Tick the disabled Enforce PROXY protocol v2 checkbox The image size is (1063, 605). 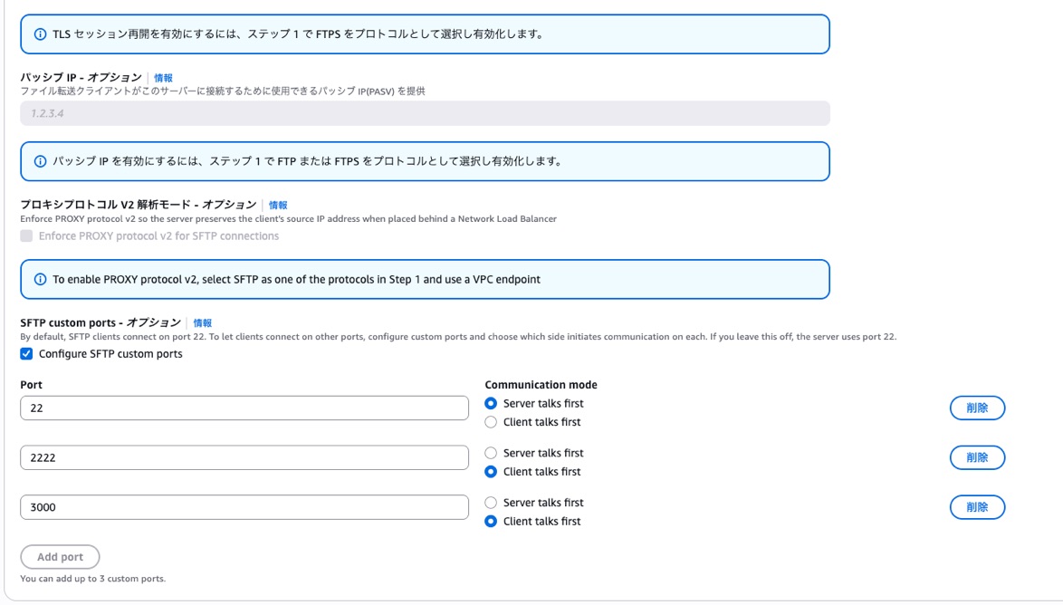(26, 236)
